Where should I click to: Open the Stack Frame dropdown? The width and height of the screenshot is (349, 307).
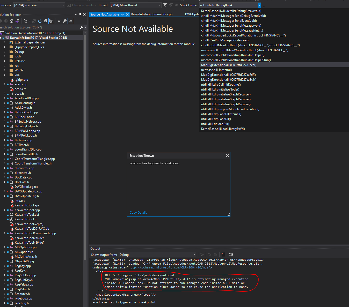[259, 5]
